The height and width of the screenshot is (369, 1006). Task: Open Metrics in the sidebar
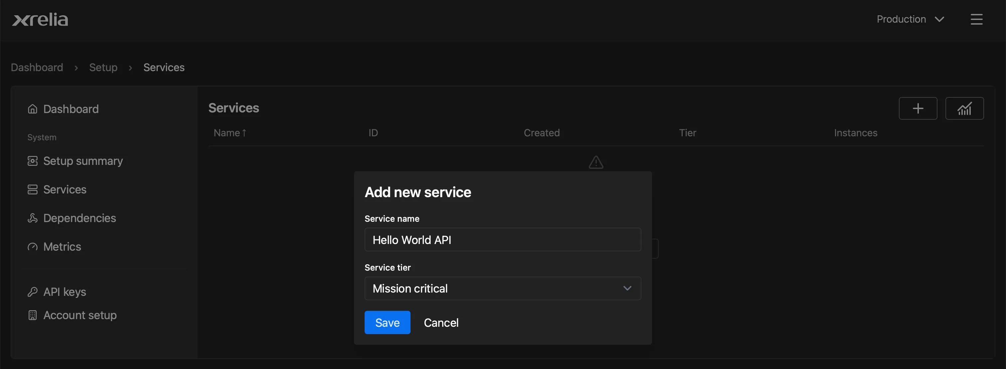54,247
